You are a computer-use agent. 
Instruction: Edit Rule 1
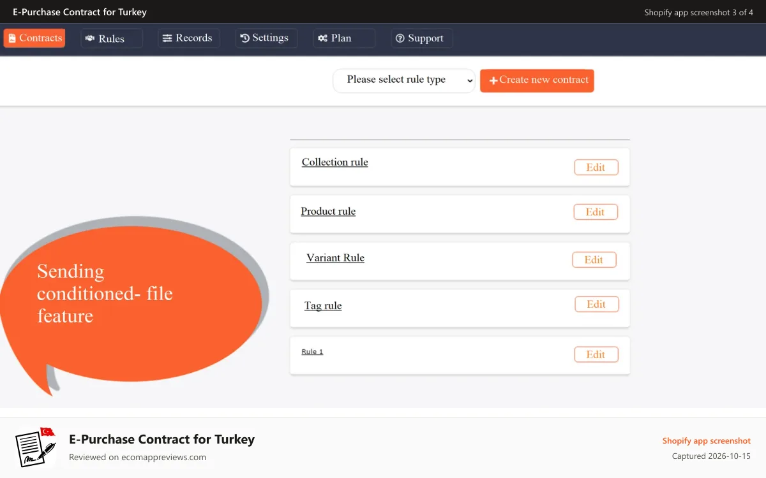(x=596, y=354)
